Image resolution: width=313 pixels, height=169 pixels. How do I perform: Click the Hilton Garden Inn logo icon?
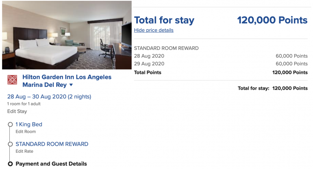(x=12, y=80)
